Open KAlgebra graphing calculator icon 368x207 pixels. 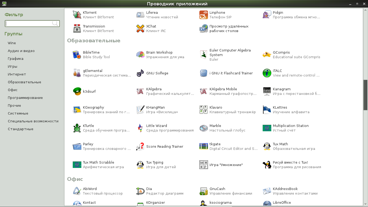(140, 91)
